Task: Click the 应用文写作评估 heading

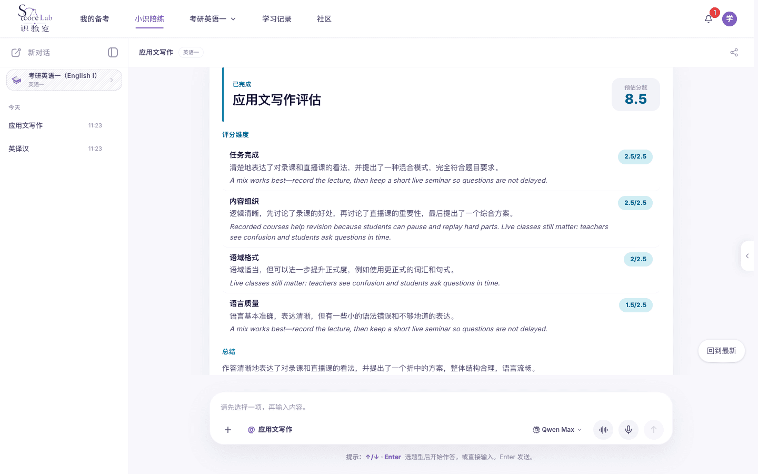Action: 277,100
